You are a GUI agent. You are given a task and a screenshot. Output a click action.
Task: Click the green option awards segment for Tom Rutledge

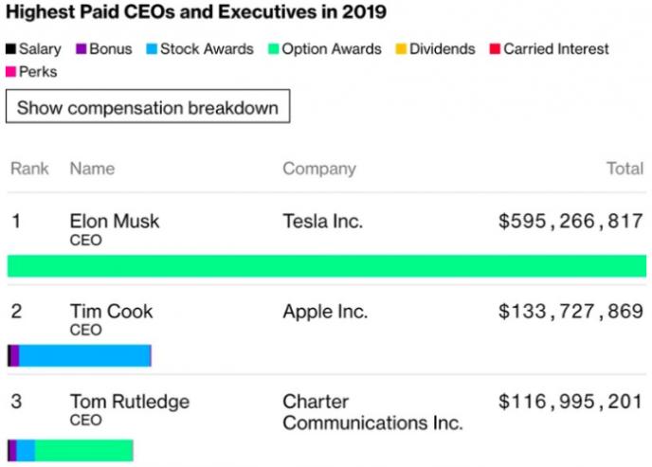83,450
